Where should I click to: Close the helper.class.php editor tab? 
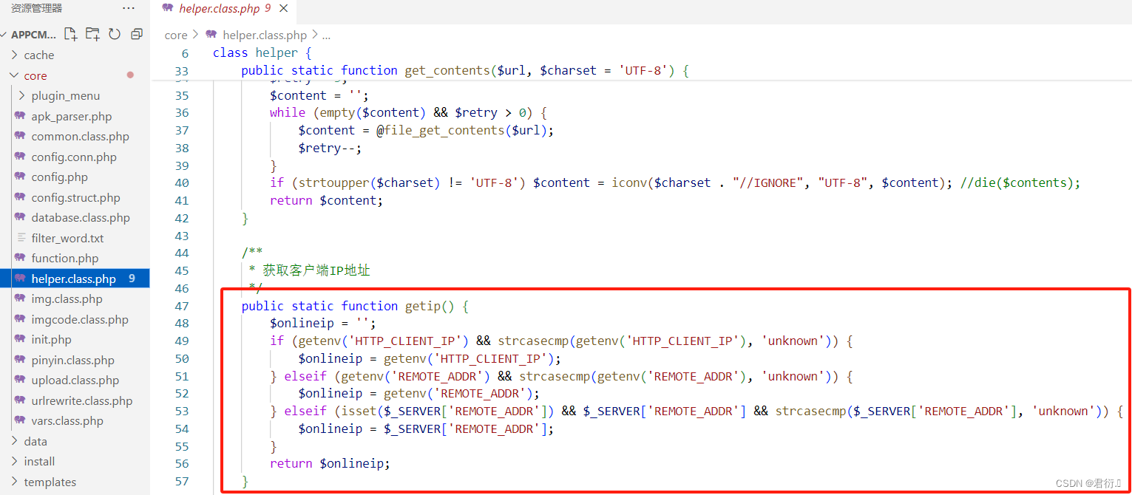(283, 8)
